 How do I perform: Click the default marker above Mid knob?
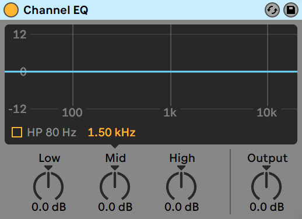(x=115, y=168)
